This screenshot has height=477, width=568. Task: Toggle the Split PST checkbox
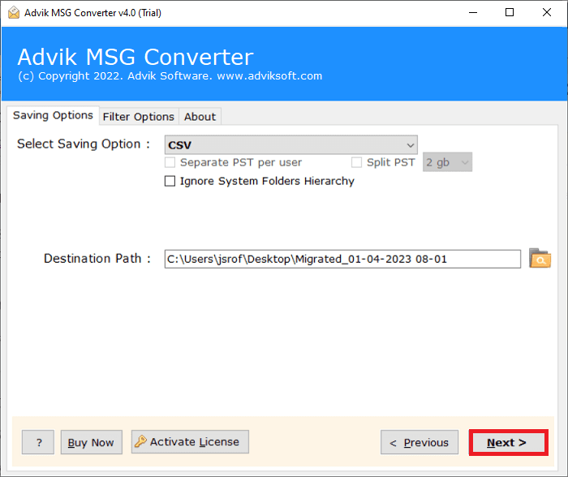coord(356,162)
